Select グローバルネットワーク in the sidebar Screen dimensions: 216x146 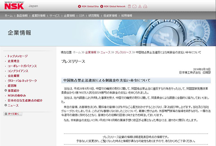pos(22,81)
